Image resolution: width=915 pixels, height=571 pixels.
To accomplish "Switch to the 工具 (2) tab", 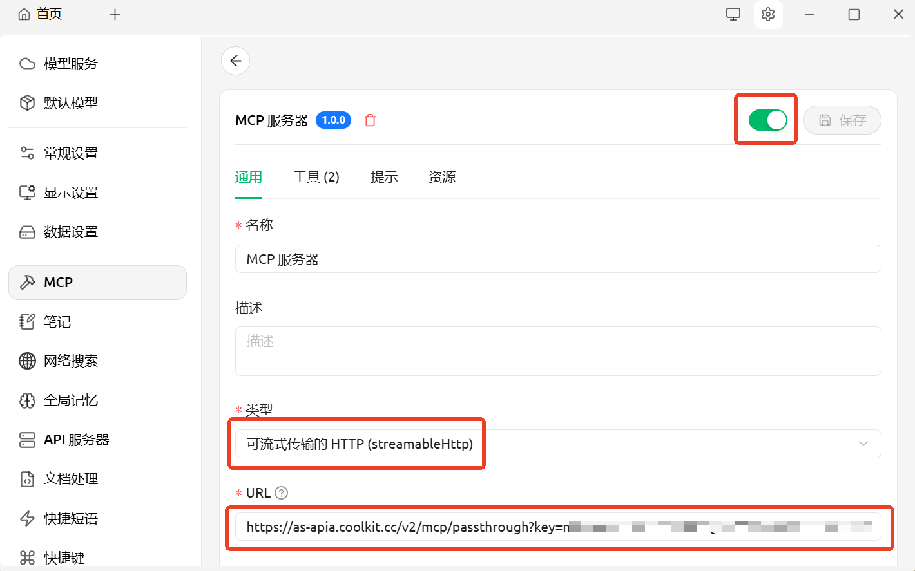I will (x=316, y=177).
